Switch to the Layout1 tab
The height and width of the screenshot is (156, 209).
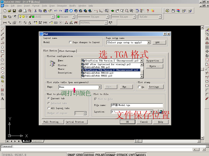[x=37, y=141]
